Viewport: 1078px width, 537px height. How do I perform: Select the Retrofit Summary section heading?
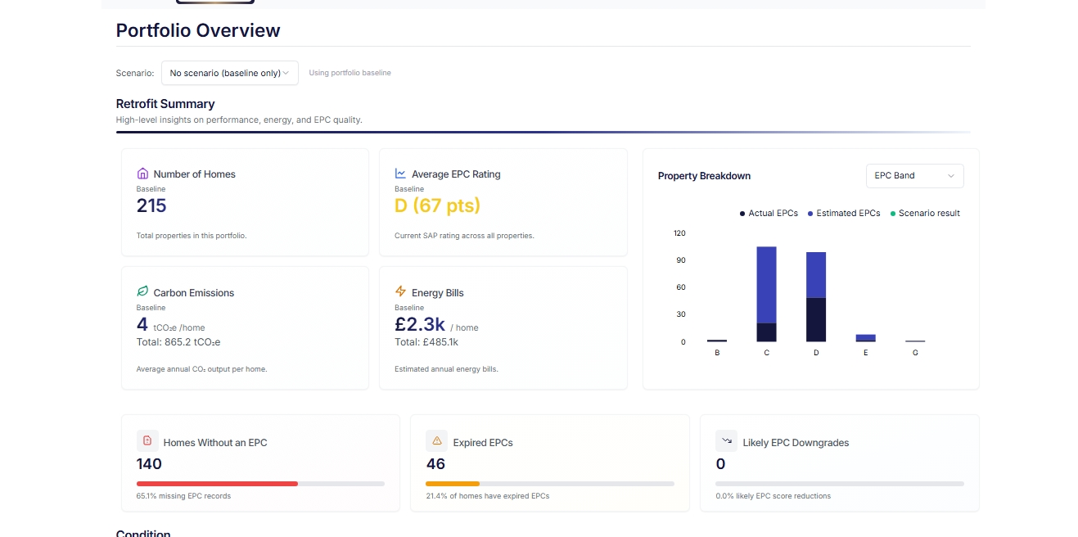tap(165, 104)
